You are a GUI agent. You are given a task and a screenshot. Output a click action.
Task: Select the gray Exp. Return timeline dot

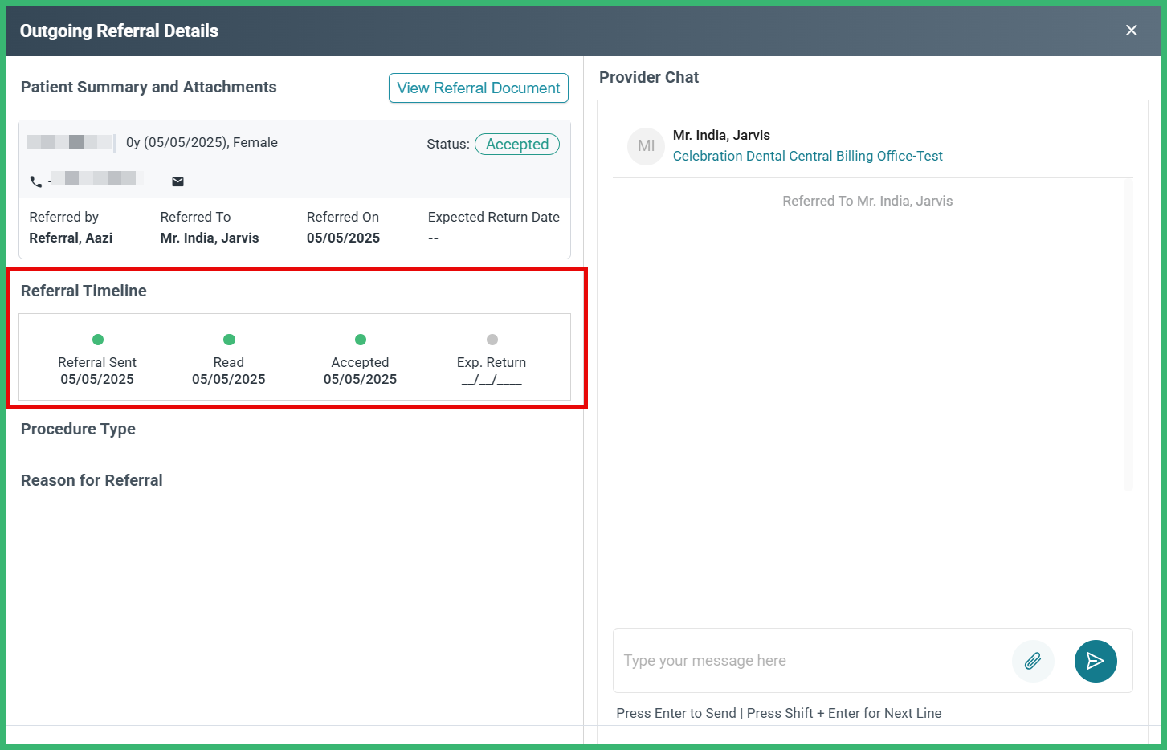point(492,339)
